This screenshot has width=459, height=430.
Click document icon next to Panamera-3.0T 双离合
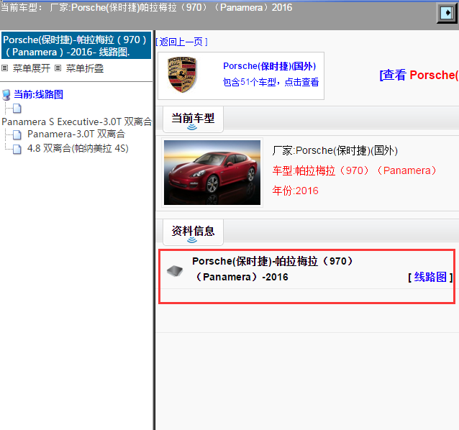17,135
